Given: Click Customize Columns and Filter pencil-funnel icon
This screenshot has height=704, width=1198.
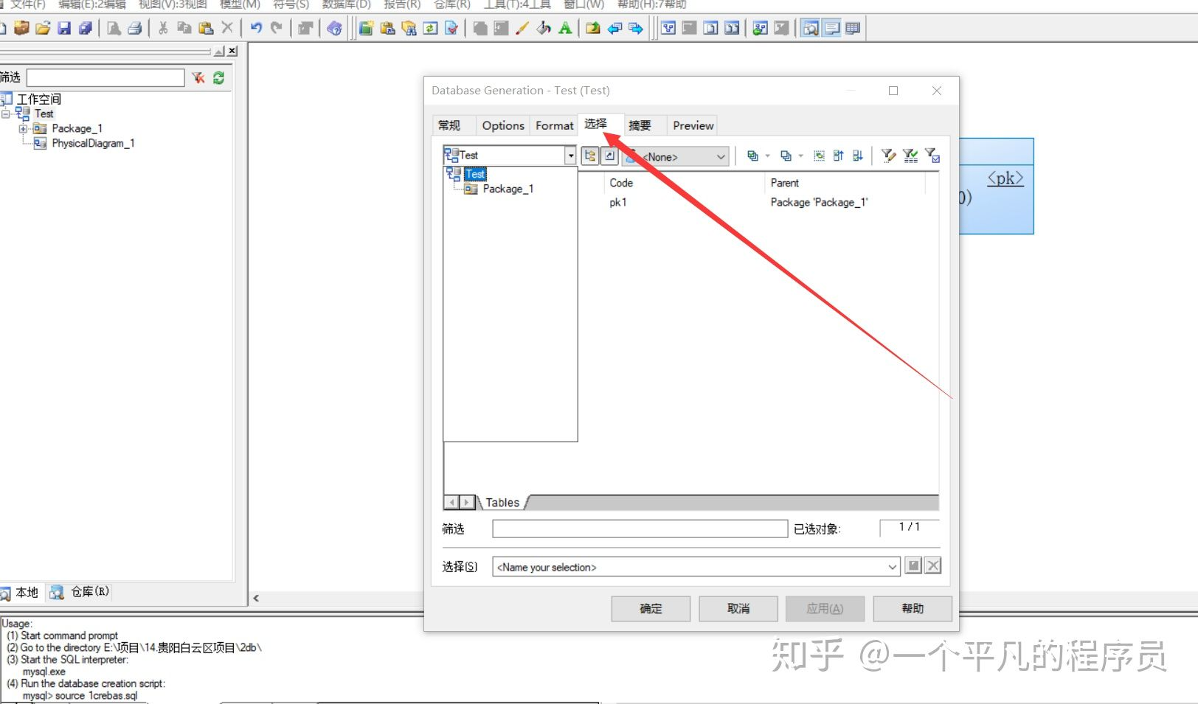Looking at the screenshot, I should click(889, 156).
